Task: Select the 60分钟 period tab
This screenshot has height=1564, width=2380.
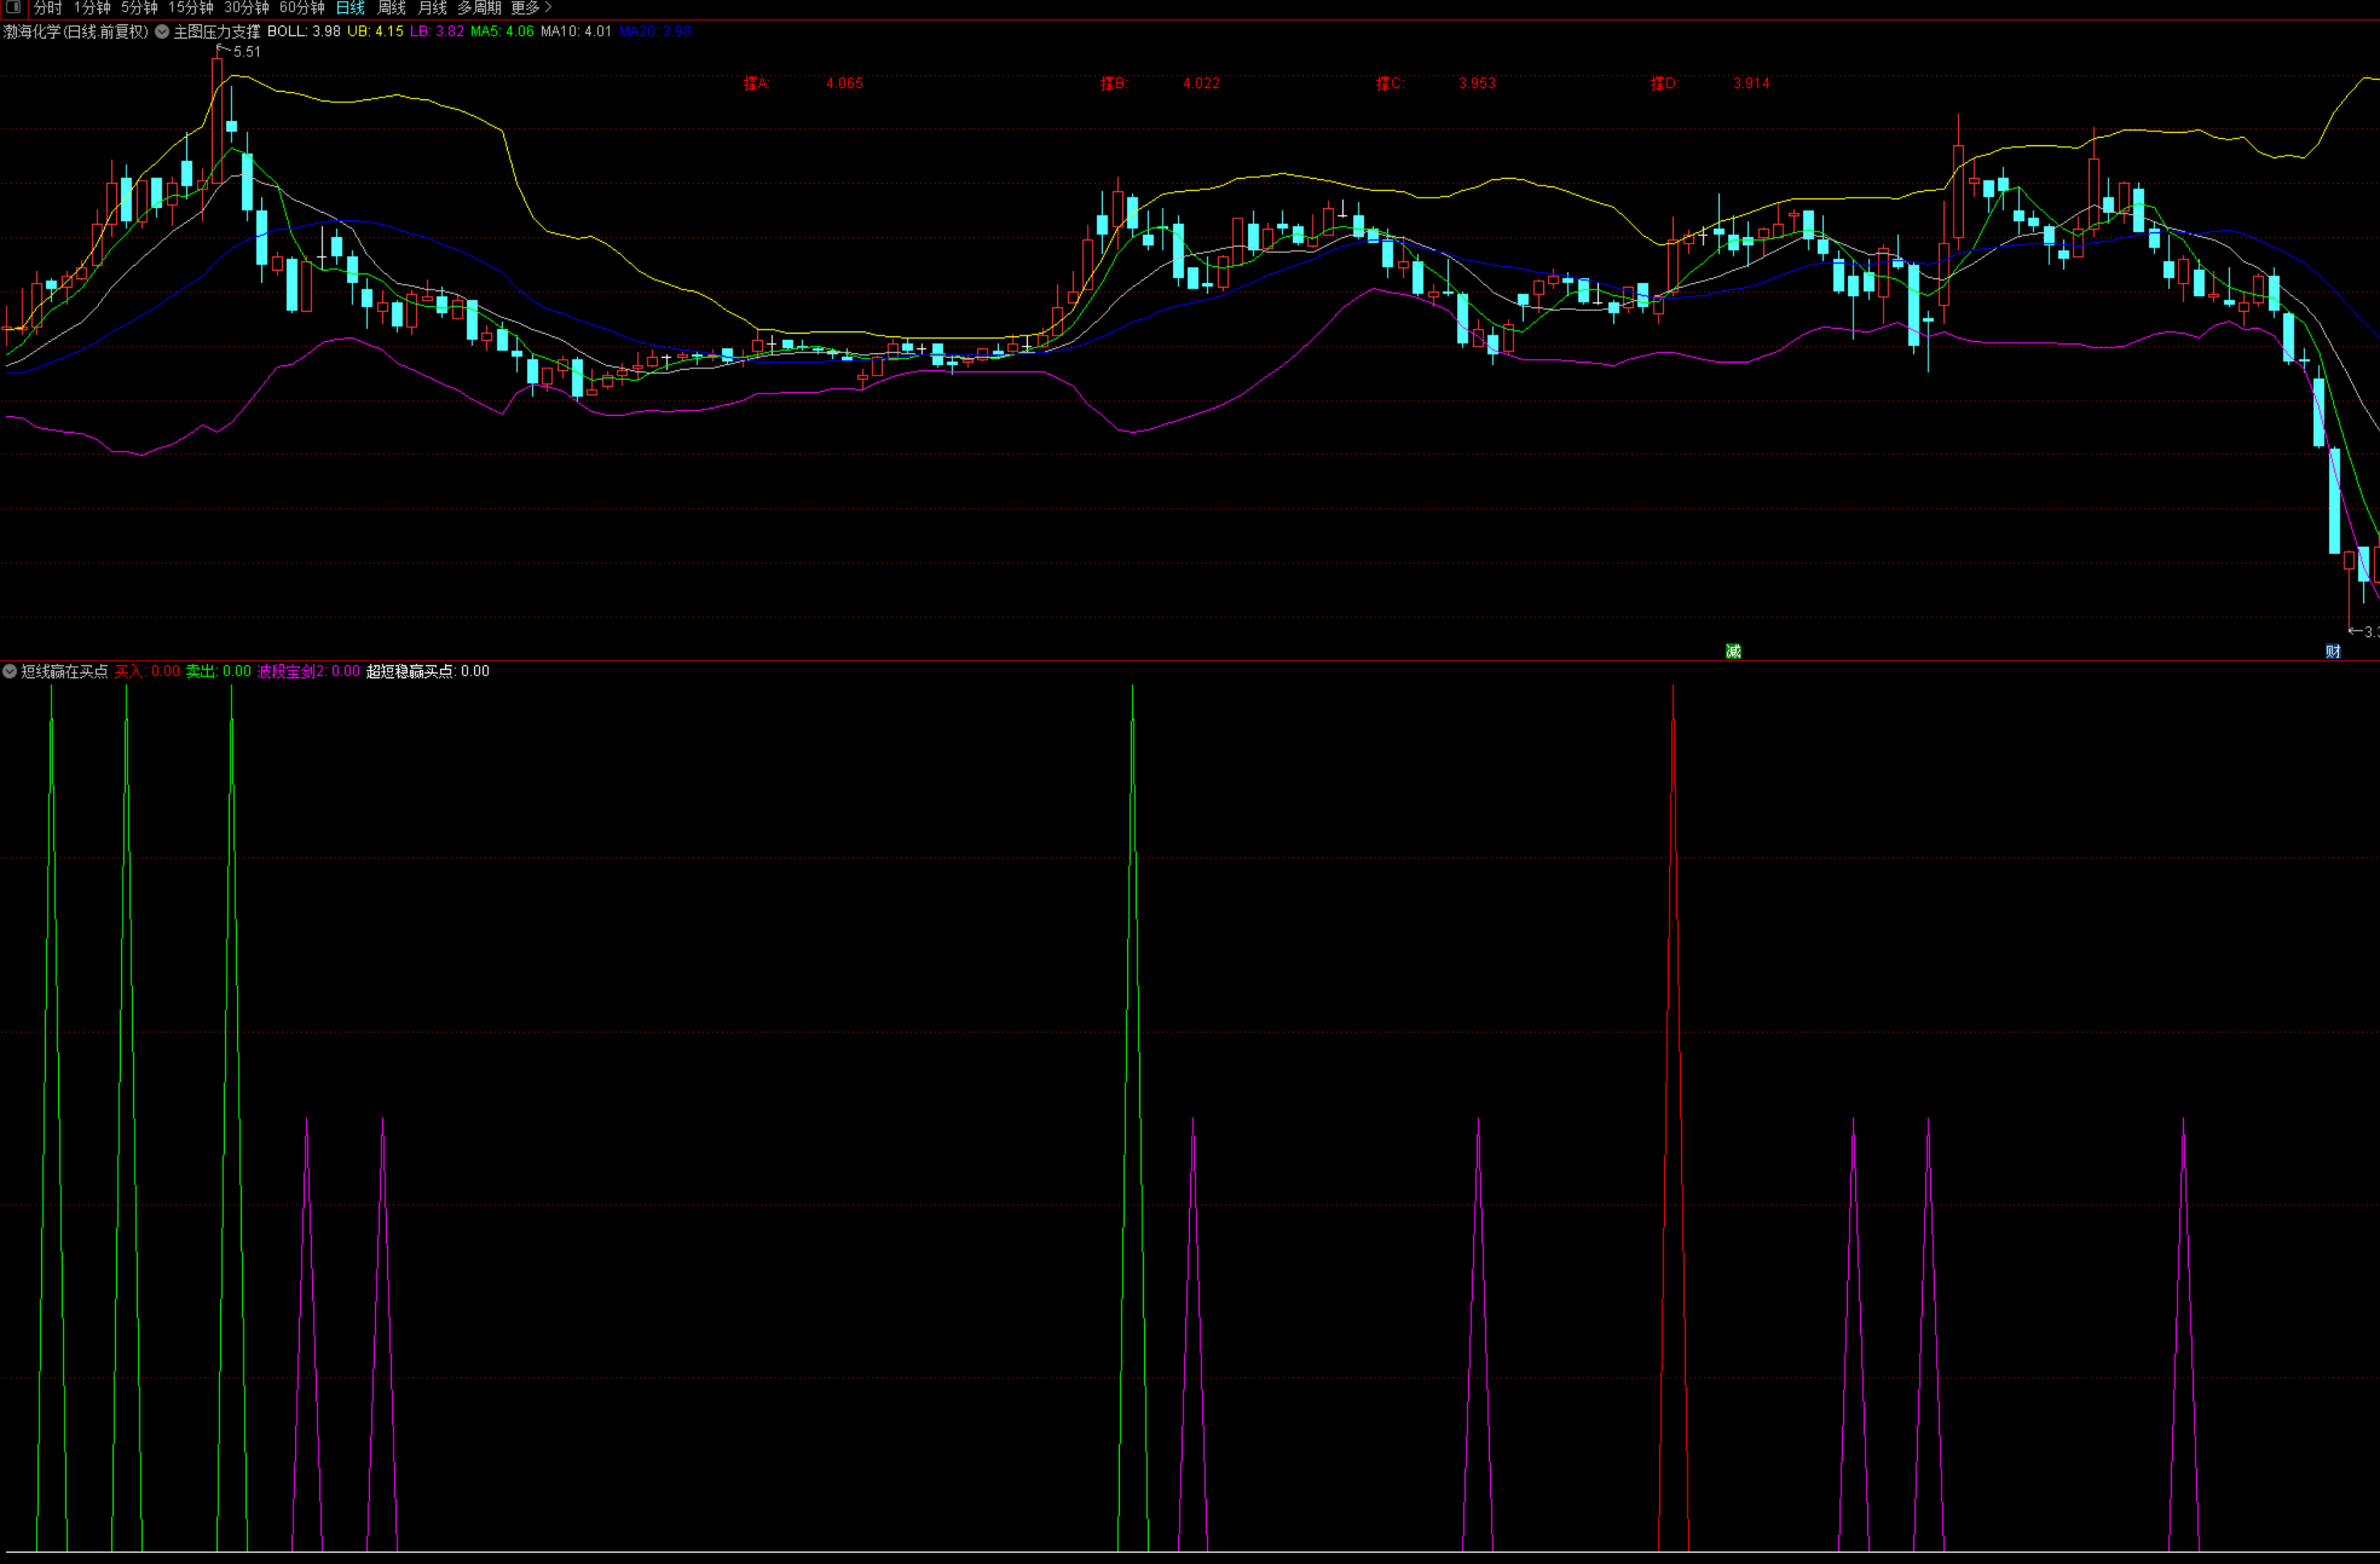Action: point(302,8)
